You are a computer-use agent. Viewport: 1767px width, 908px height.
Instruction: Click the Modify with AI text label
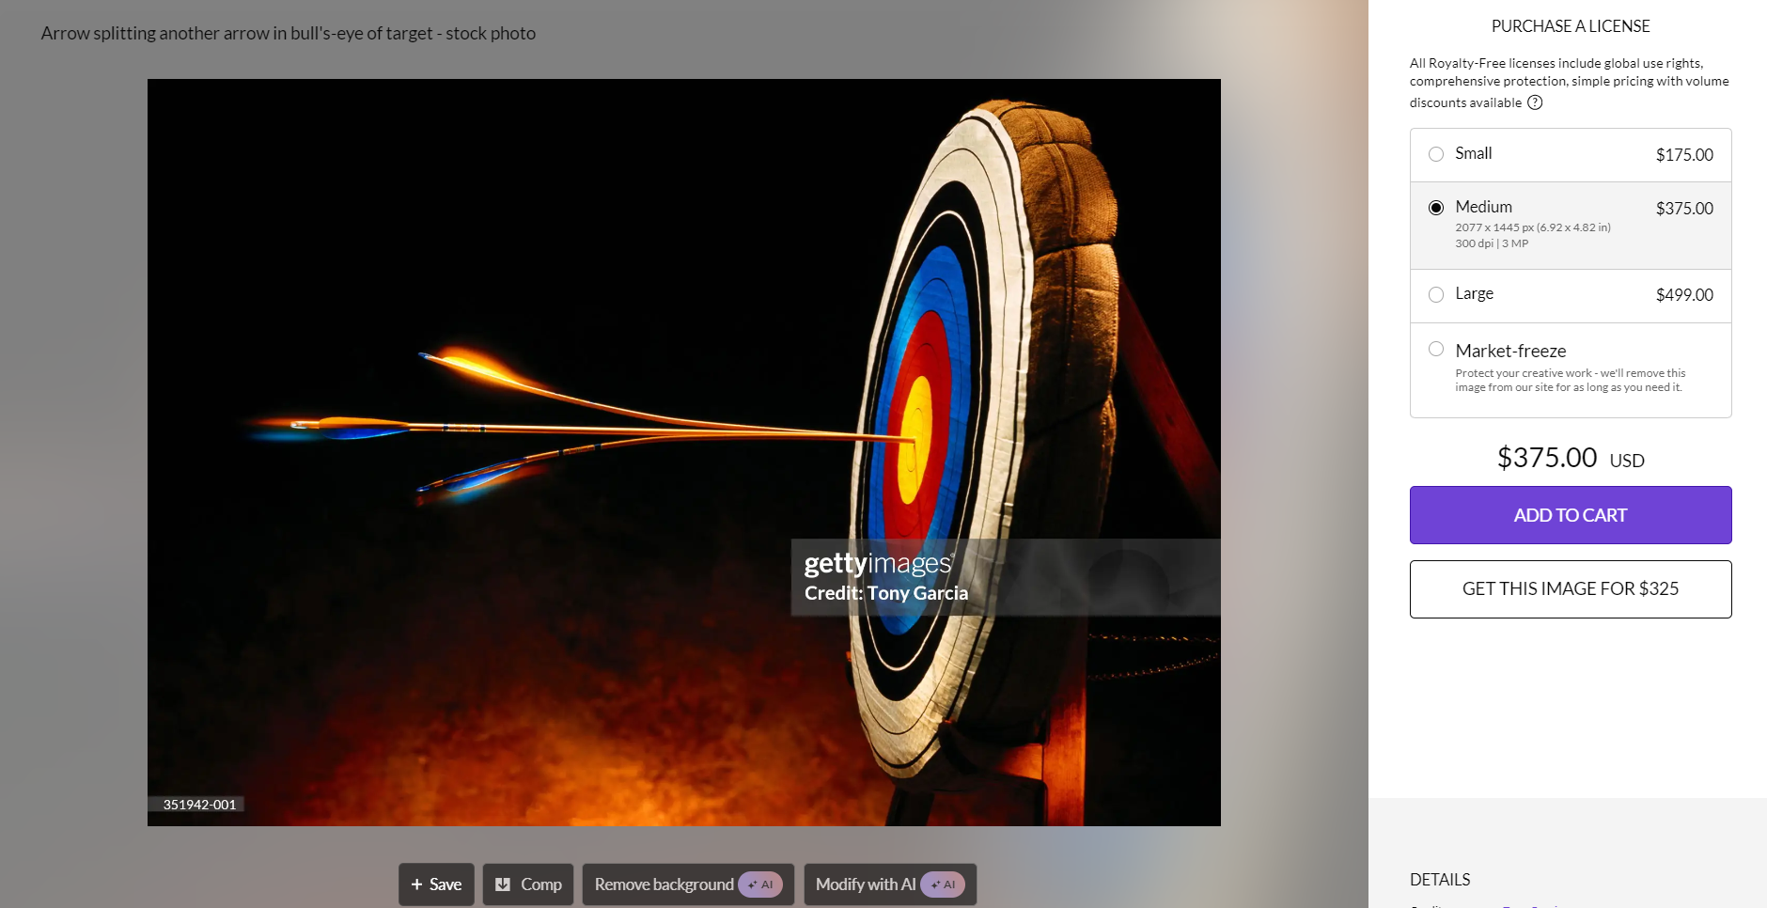(865, 885)
